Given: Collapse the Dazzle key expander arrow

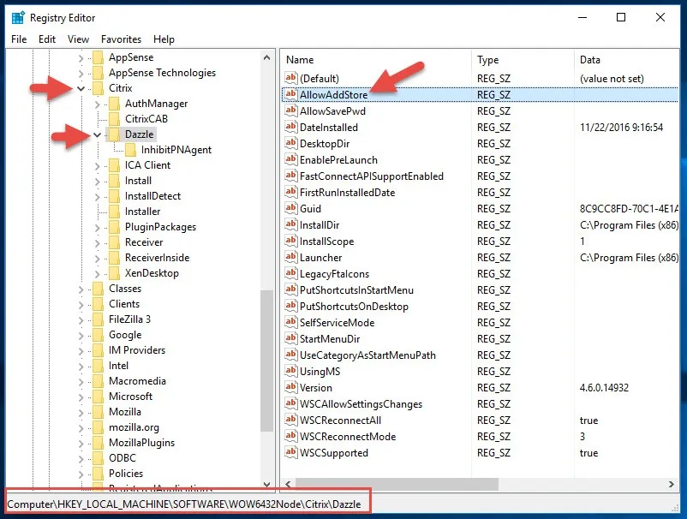Looking at the screenshot, I should pos(98,134).
